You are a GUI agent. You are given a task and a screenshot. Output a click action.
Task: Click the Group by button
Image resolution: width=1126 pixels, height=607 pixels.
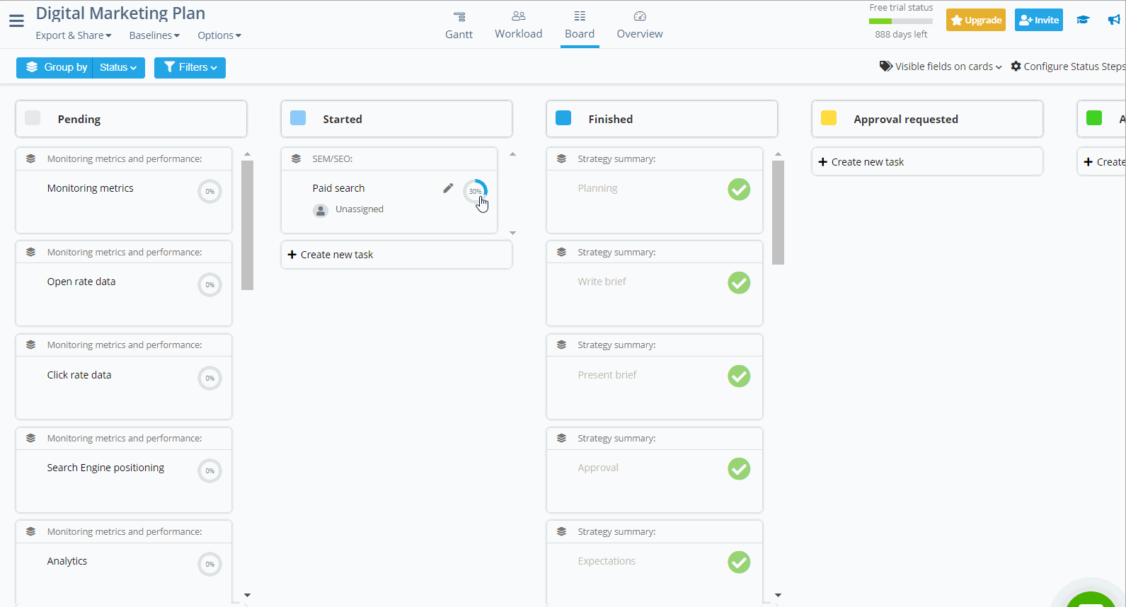55,67
